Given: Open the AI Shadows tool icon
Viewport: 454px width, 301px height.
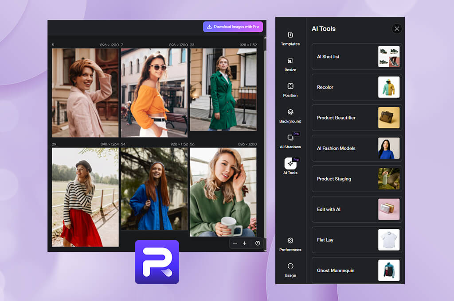Looking at the screenshot, I should coord(290,137).
